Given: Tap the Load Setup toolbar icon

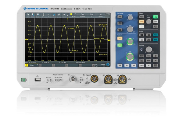Looking at the screenshot, I should 38,15.
